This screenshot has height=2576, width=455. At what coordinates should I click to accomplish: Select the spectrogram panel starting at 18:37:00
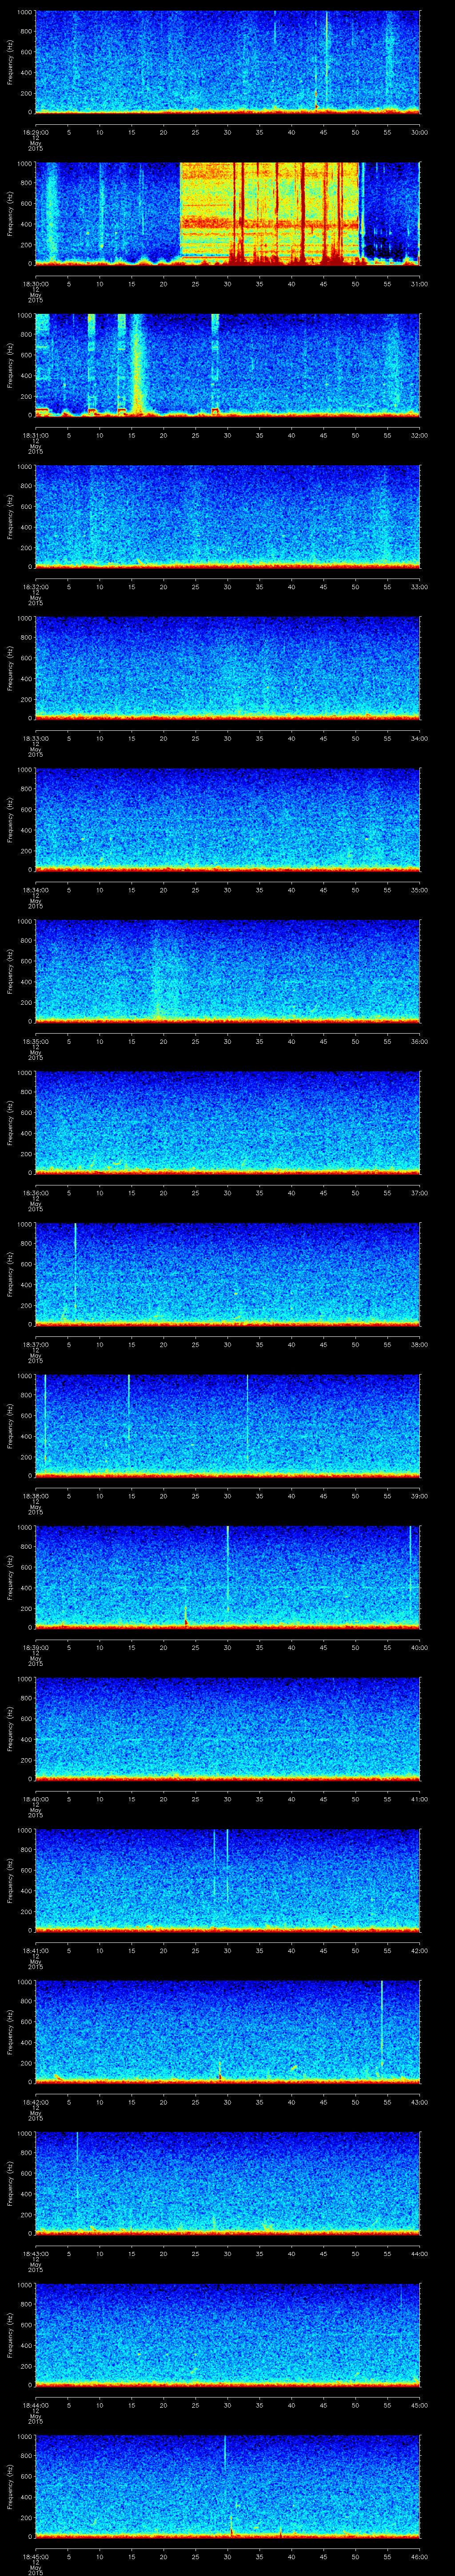(x=227, y=1273)
